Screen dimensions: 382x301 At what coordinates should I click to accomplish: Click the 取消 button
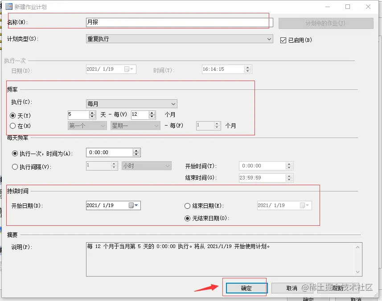tap(292, 288)
